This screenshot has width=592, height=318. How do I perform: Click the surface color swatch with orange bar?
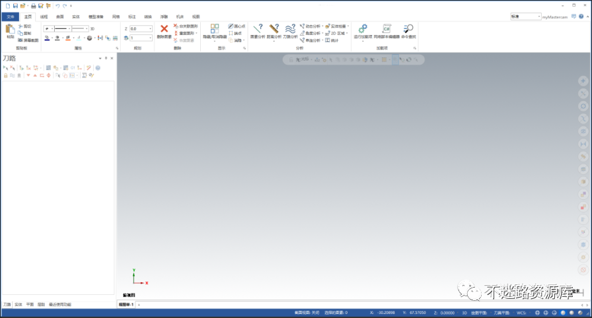[x=68, y=38]
